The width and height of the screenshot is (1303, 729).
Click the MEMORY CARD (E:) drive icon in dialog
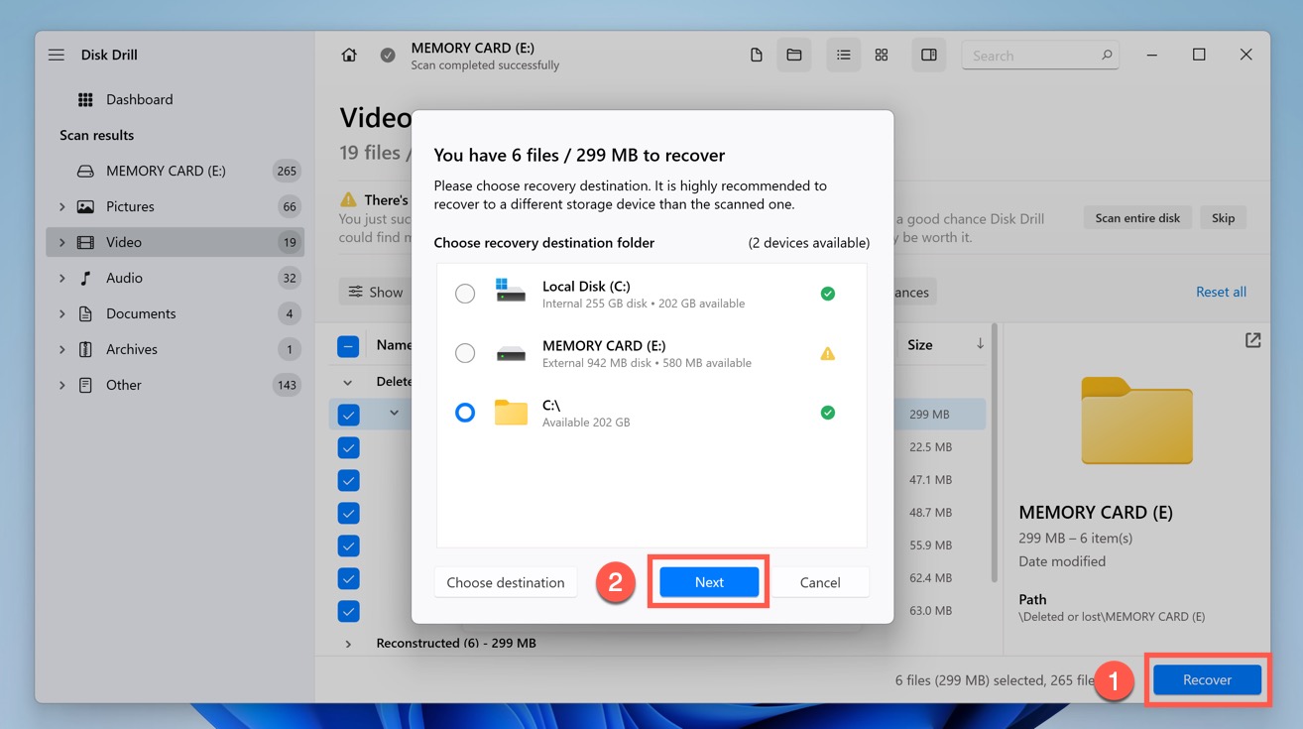click(x=511, y=354)
